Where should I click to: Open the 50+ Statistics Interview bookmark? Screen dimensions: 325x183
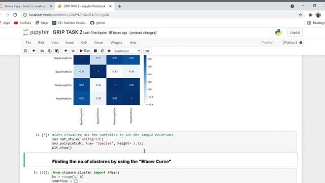(x=70, y=23)
